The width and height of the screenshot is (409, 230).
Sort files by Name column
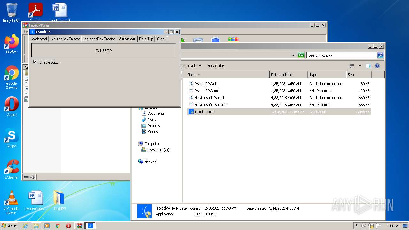click(227, 75)
